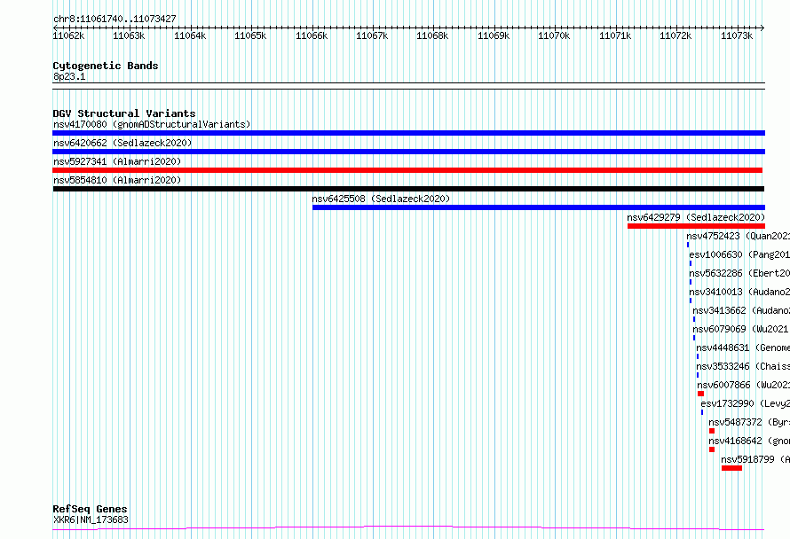Click the 11064k ruler tick label
Image resolution: width=790 pixels, height=539 pixels.
click(x=190, y=35)
